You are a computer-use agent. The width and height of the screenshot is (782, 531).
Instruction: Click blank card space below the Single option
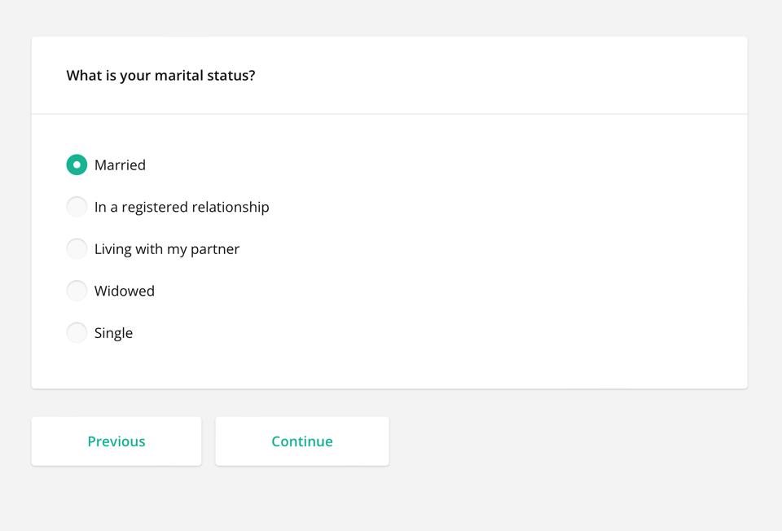coord(389,365)
